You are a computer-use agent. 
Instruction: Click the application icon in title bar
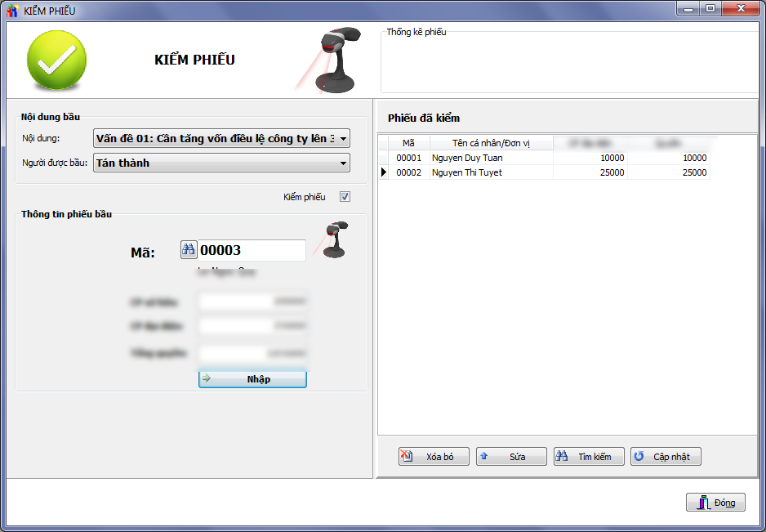tap(12, 11)
